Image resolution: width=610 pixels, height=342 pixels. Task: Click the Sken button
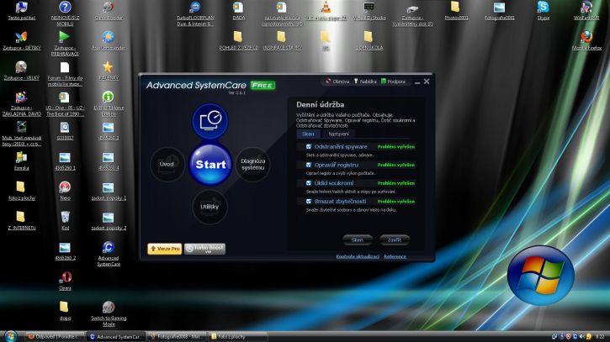coord(357,240)
